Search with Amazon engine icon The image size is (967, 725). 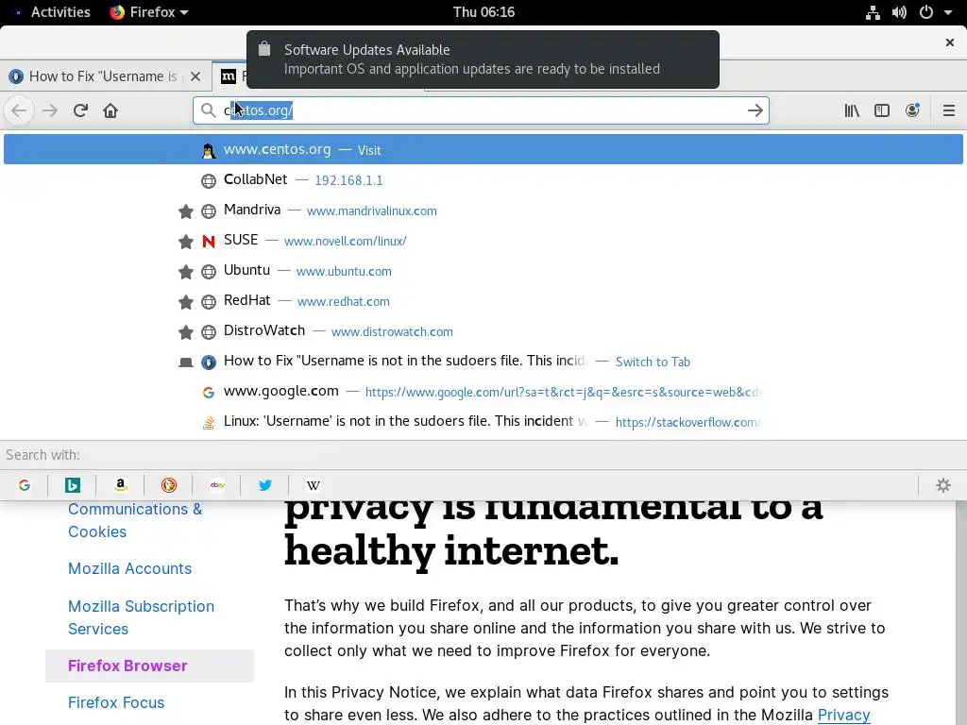pyautogui.click(x=120, y=485)
